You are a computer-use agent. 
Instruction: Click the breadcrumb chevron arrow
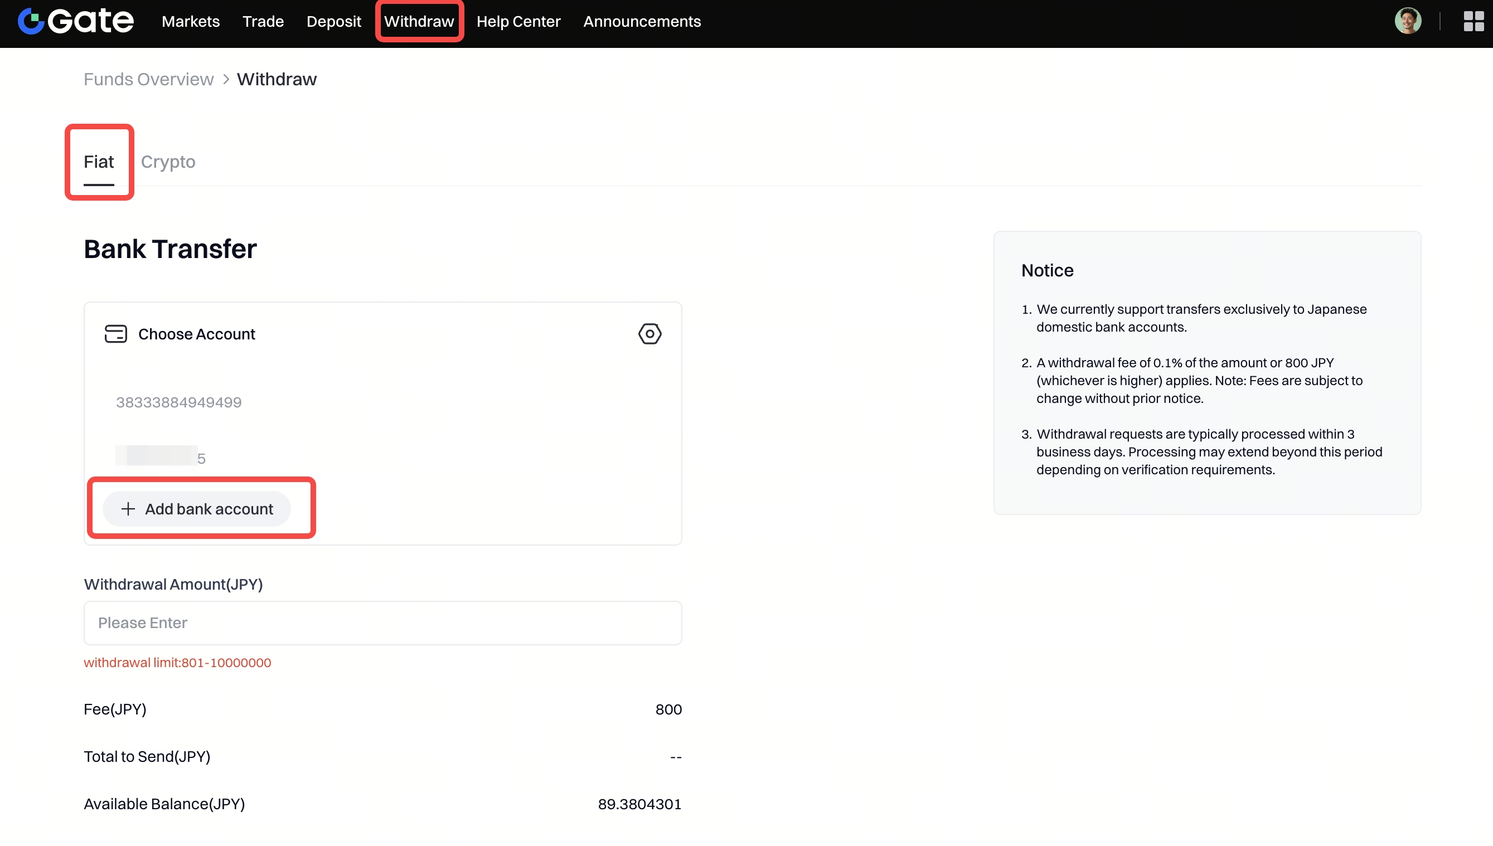pyautogui.click(x=225, y=80)
